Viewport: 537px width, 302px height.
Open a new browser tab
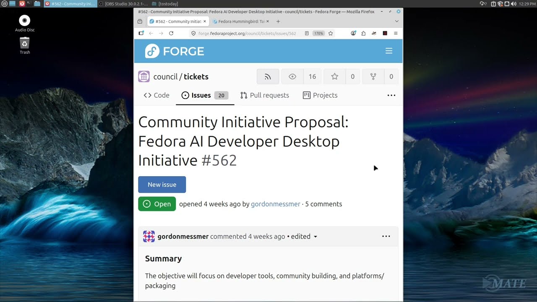(278, 21)
